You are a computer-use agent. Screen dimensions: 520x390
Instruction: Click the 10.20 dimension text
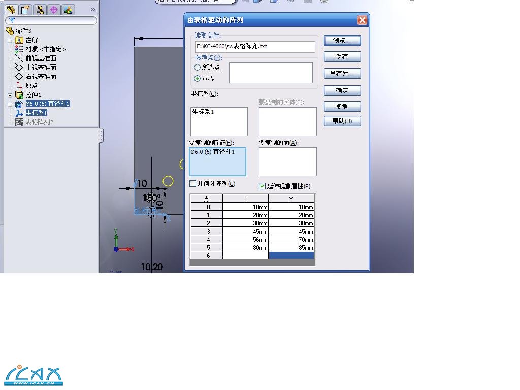pos(152,267)
